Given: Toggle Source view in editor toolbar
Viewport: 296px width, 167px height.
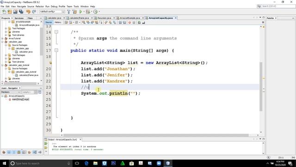Looking at the screenshot, I should (49, 22).
